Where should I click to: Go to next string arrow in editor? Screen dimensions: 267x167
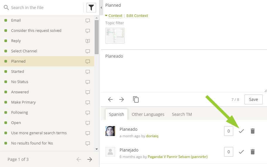pyautogui.click(x=122, y=99)
